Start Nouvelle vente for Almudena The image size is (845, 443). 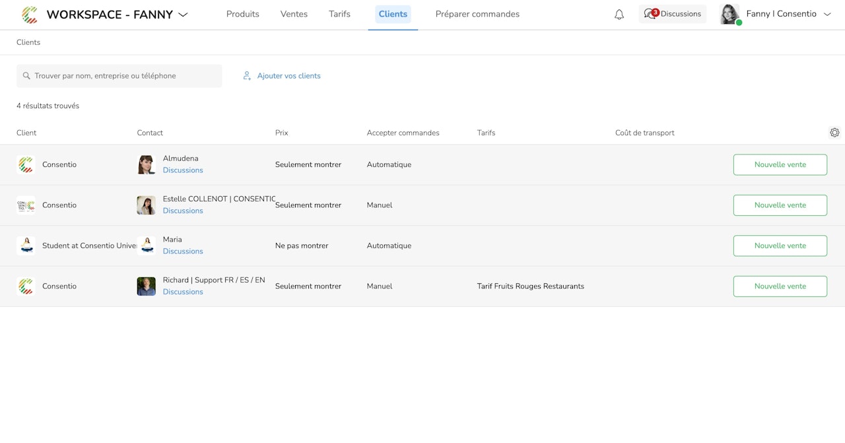pos(780,165)
